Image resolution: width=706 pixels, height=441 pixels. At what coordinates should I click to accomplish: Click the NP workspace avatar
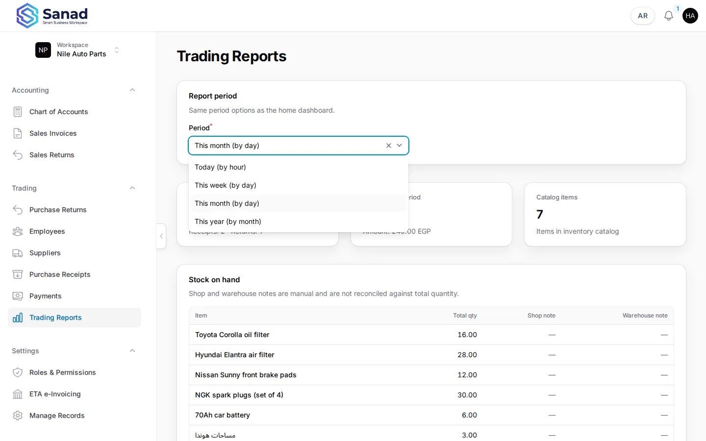click(x=43, y=50)
